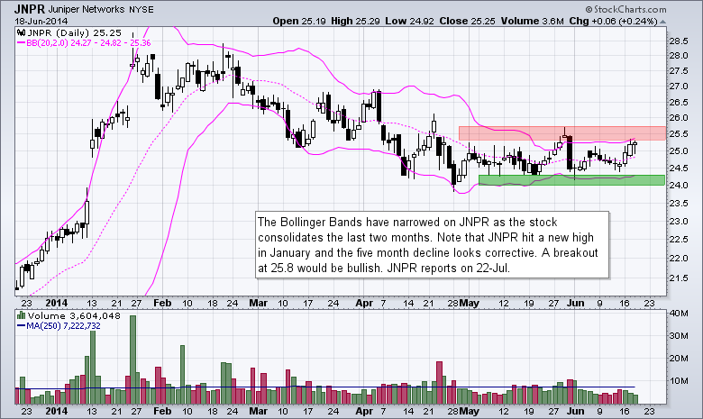Click the 27.0 price axis label
The height and width of the screenshot is (419, 703).
click(x=678, y=86)
